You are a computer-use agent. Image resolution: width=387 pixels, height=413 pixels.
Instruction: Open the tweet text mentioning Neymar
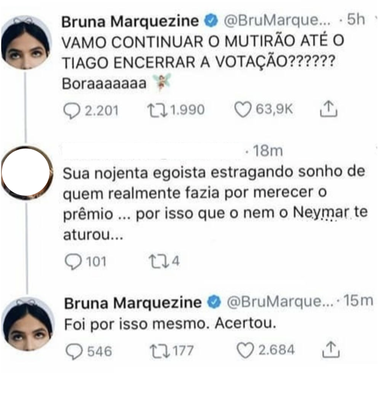tap(215, 203)
